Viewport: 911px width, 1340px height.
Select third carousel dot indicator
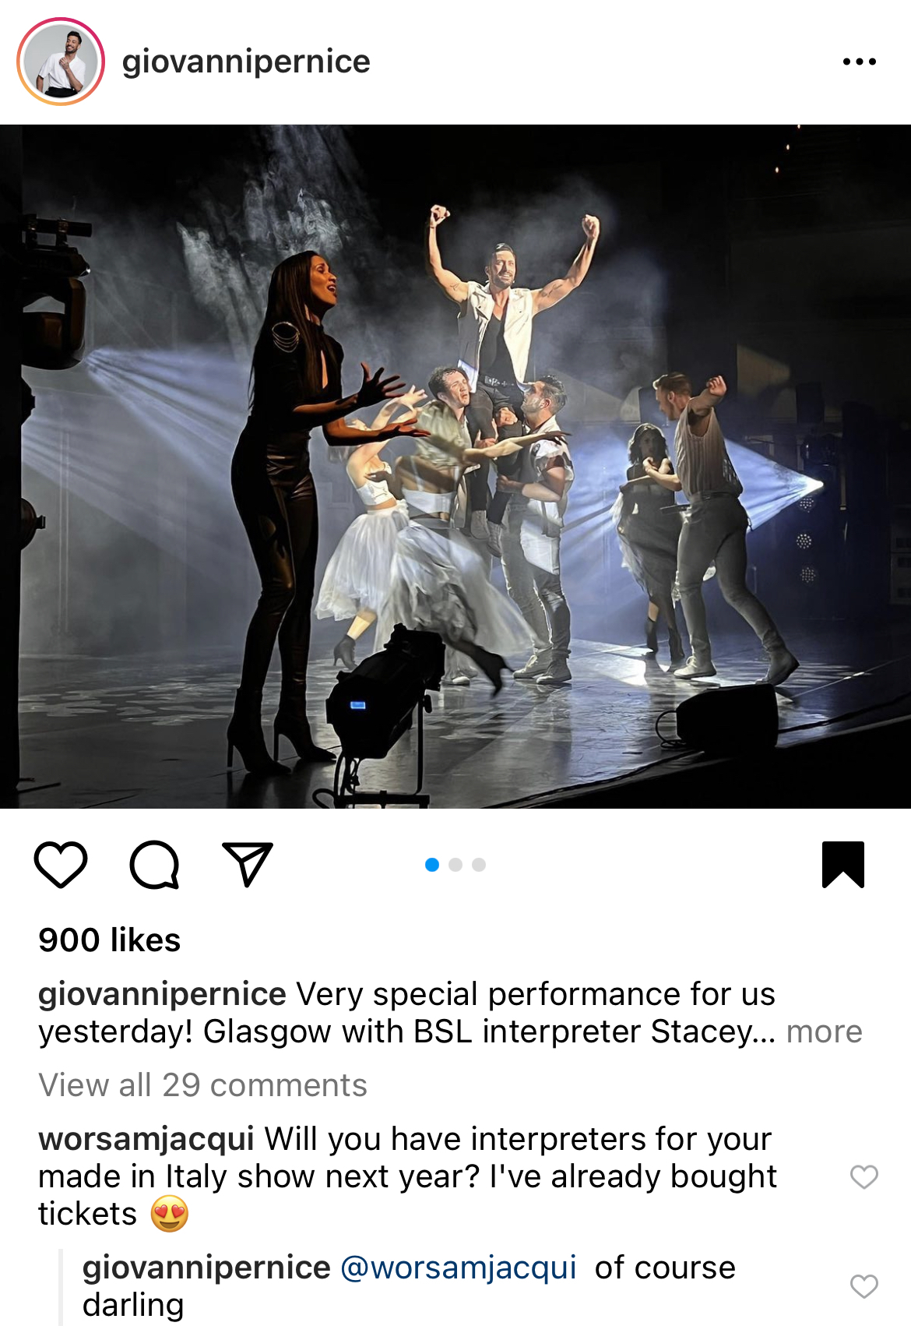[479, 865]
